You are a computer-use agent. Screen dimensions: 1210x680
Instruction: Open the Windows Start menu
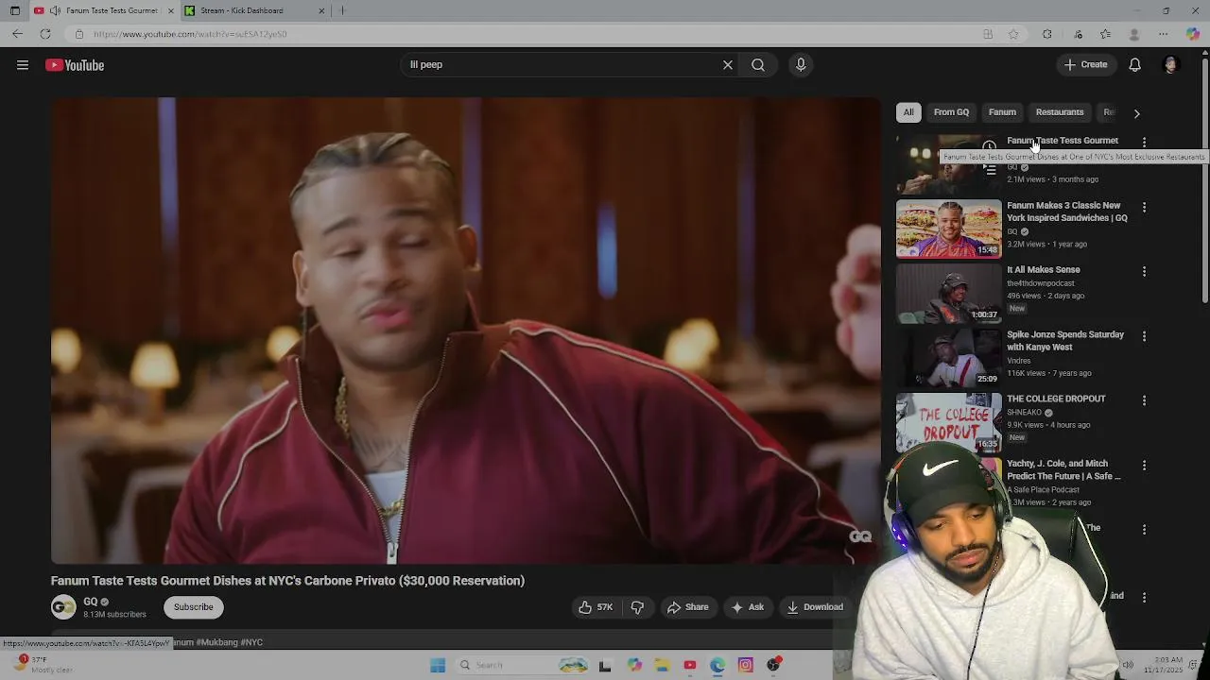[438, 665]
